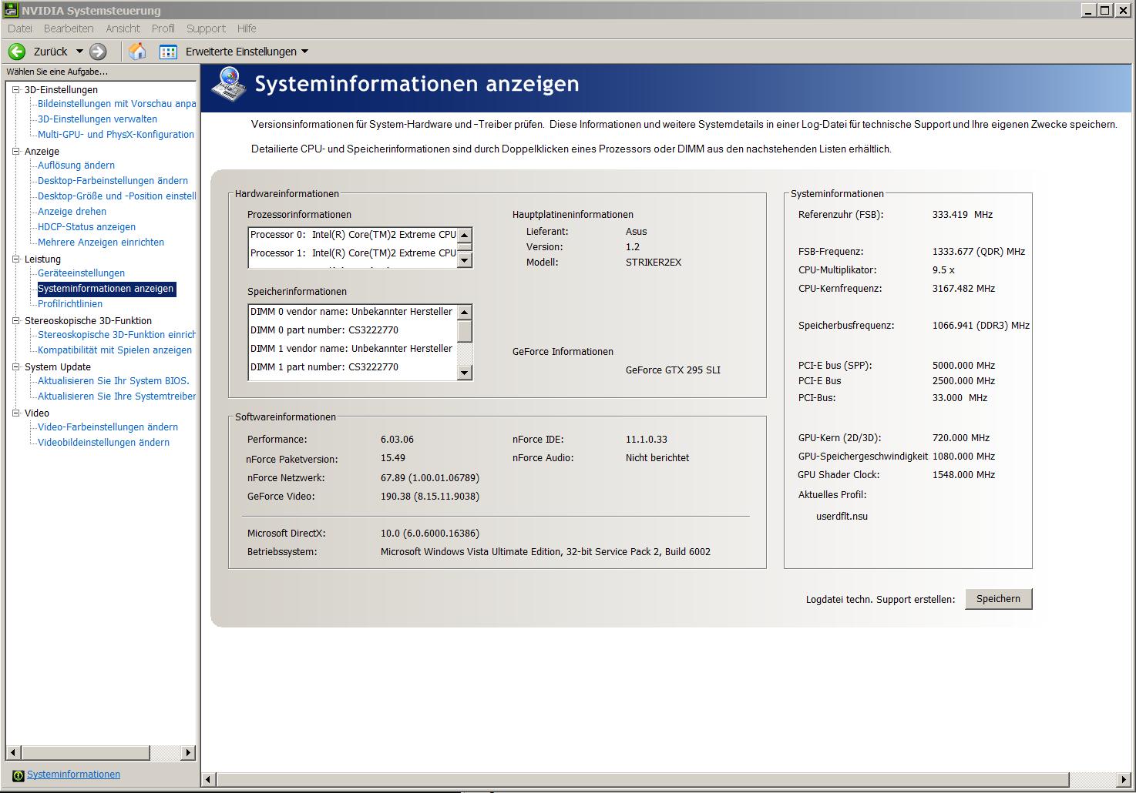Open Video-Farbeinstellungen ändern

tap(108, 427)
